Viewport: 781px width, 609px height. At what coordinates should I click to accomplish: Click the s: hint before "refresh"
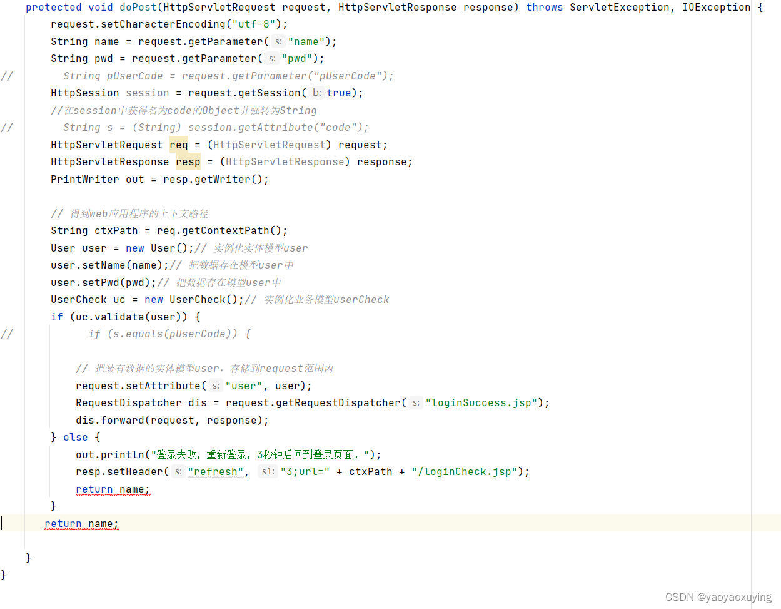[178, 471]
